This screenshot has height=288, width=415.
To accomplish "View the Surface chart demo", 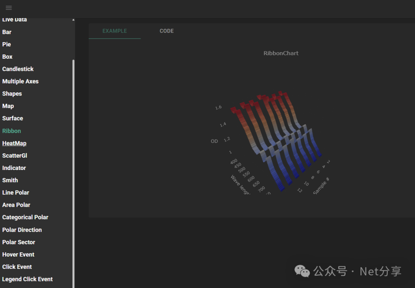I will point(12,118).
